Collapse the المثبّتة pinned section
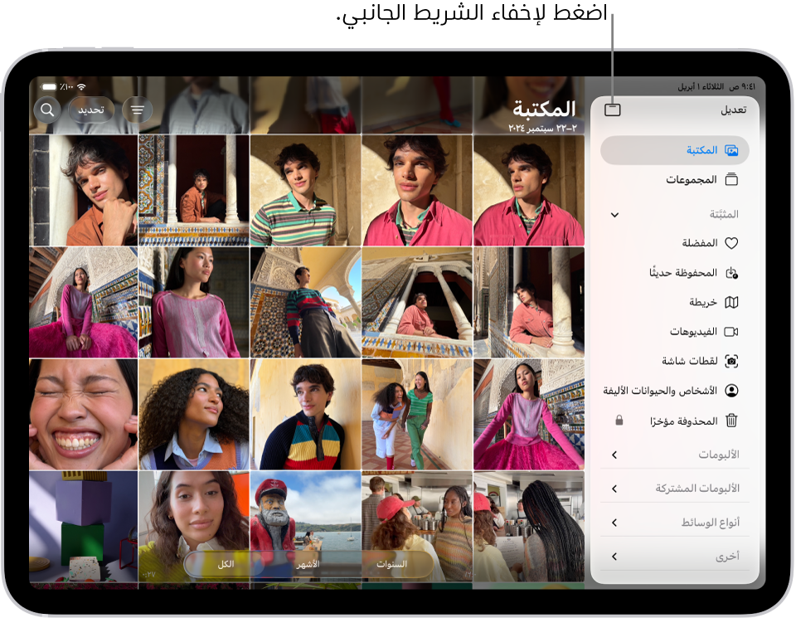This screenshot has width=796, height=618. point(614,215)
